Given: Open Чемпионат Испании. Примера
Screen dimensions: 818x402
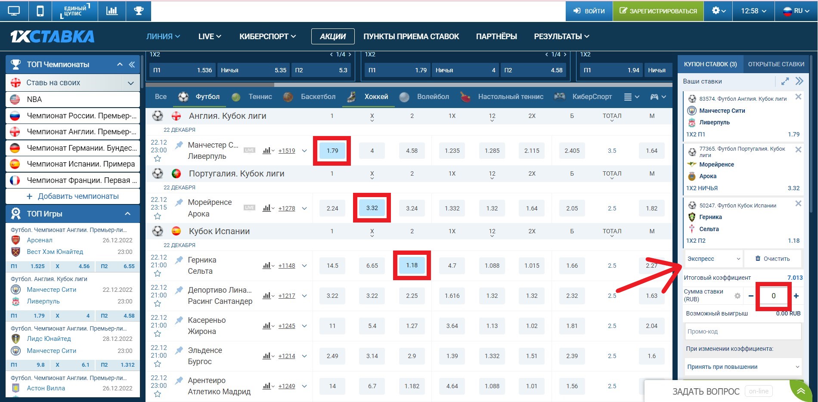Looking at the screenshot, I should coord(73,164).
